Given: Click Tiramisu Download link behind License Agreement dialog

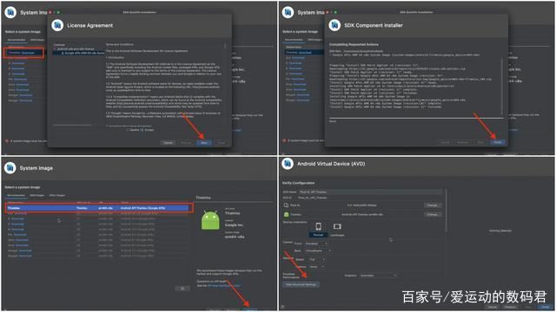Looking at the screenshot, I should pos(28,53).
